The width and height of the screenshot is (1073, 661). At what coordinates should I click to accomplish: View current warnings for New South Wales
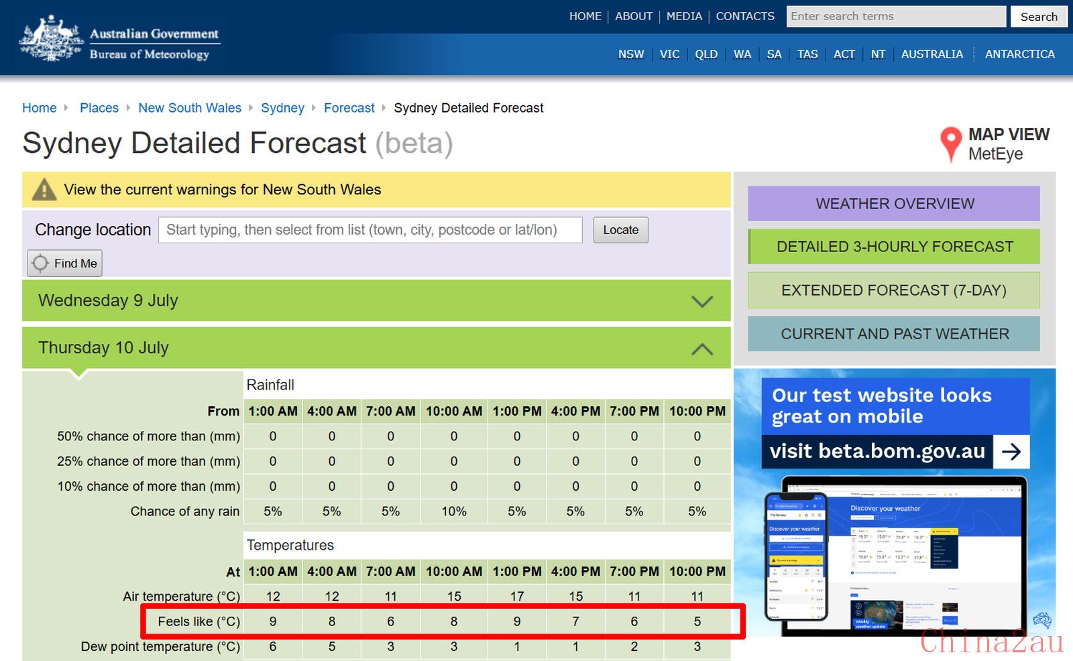tap(222, 190)
